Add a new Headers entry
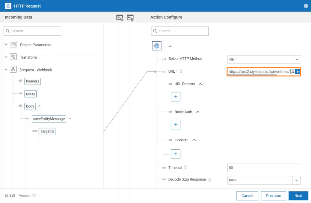The image size is (311, 203). click(175, 154)
